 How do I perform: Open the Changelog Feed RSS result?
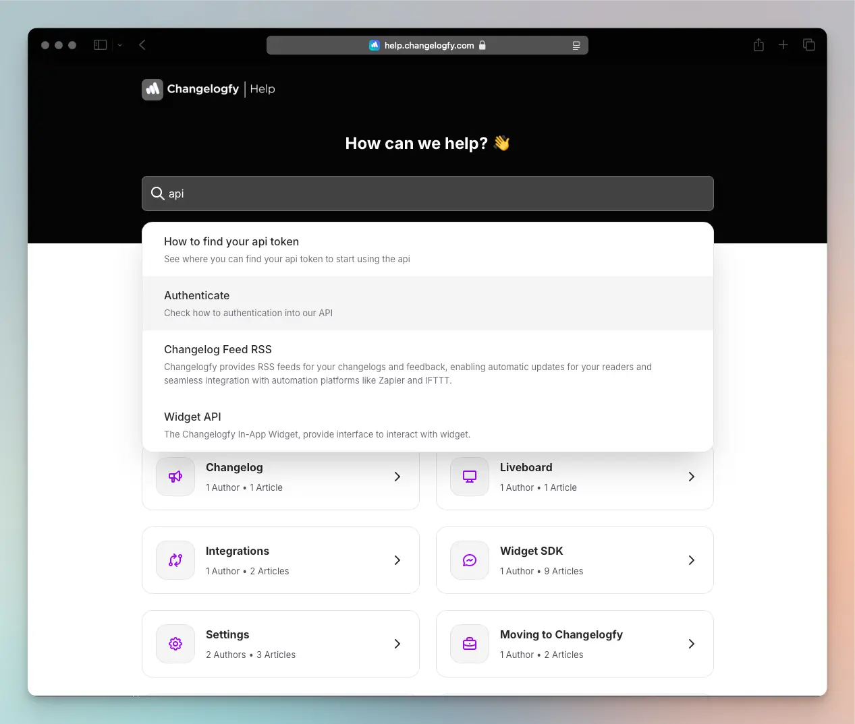[428, 364]
